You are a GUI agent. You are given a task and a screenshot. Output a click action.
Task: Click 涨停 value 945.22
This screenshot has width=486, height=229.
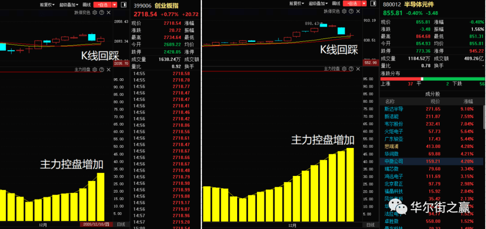pos(477,51)
